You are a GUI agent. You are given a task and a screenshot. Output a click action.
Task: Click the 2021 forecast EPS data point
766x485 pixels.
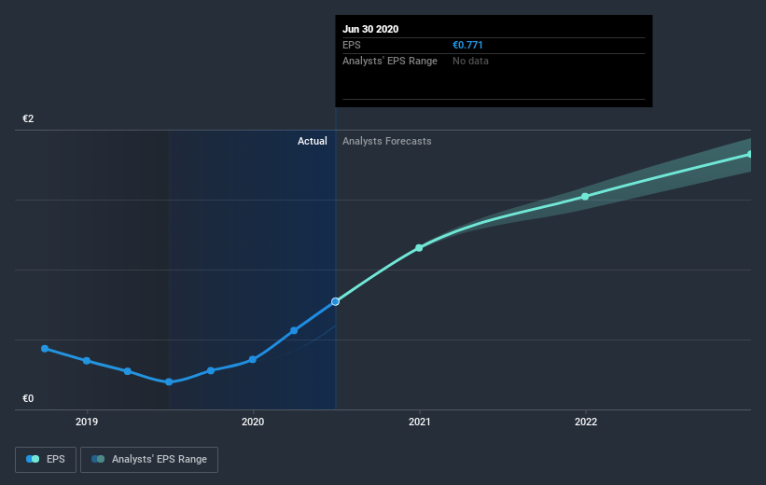point(419,248)
